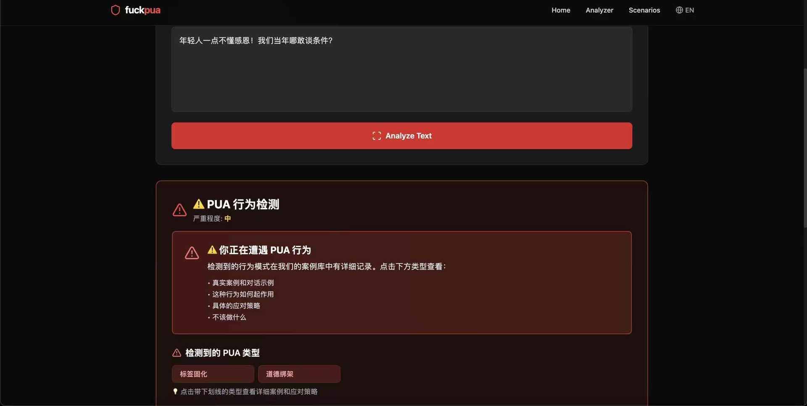Open the Scenarios nav item
The width and height of the screenshot is (807, 406).
tap(644, 10)
